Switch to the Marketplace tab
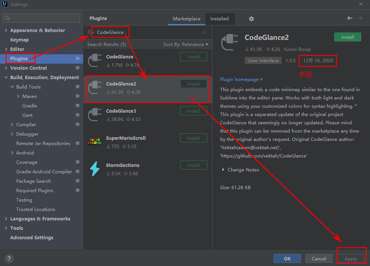370x266 pixels. click(x=187, y=19)
